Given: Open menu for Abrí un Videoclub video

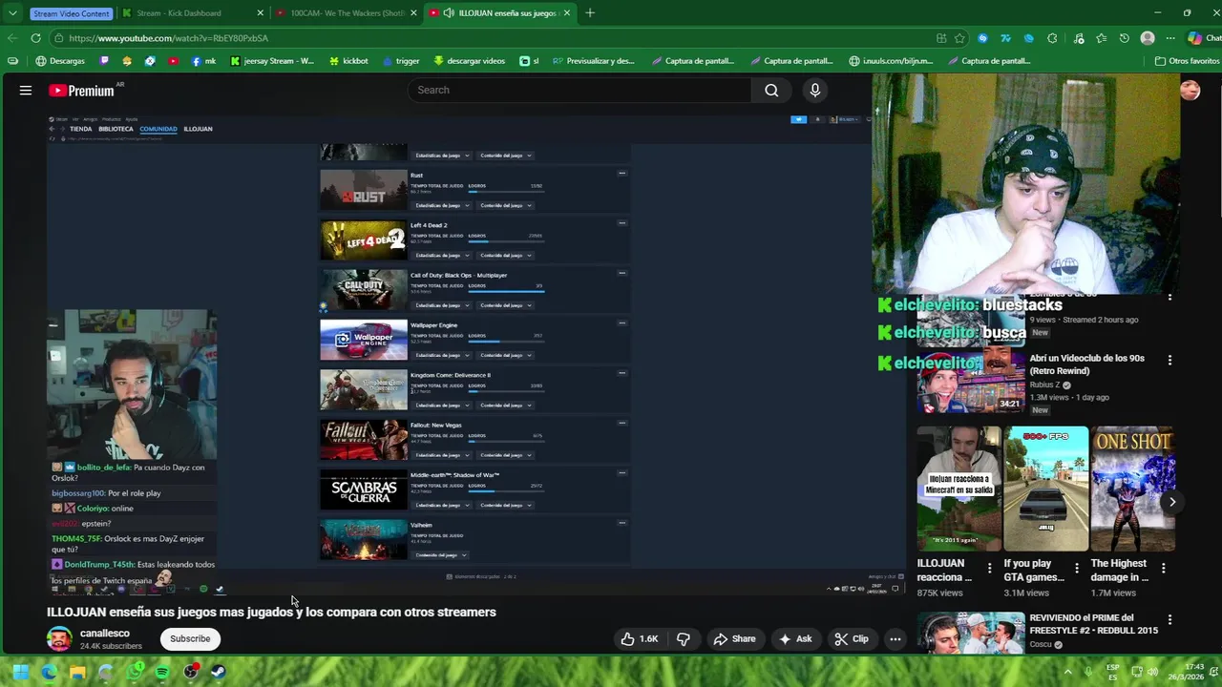Looking at the screenshot, I should pyautogui.click(x=1169, y=361).
